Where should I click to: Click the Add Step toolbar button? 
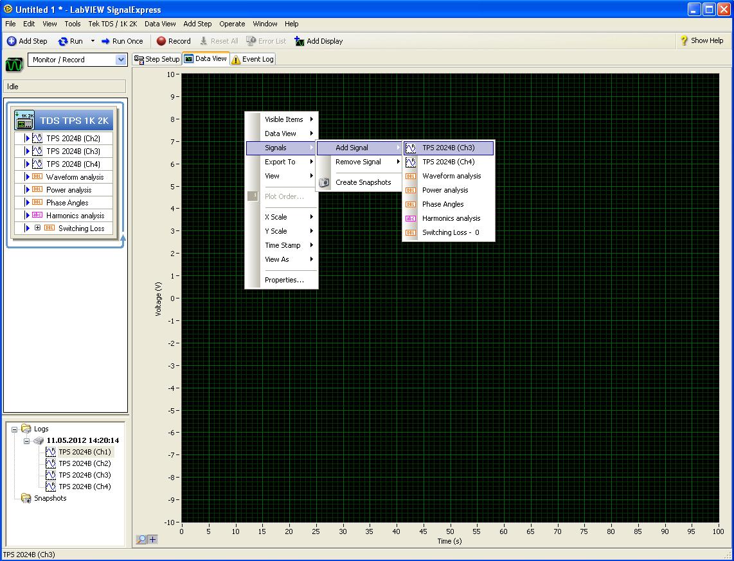point(27,41)
